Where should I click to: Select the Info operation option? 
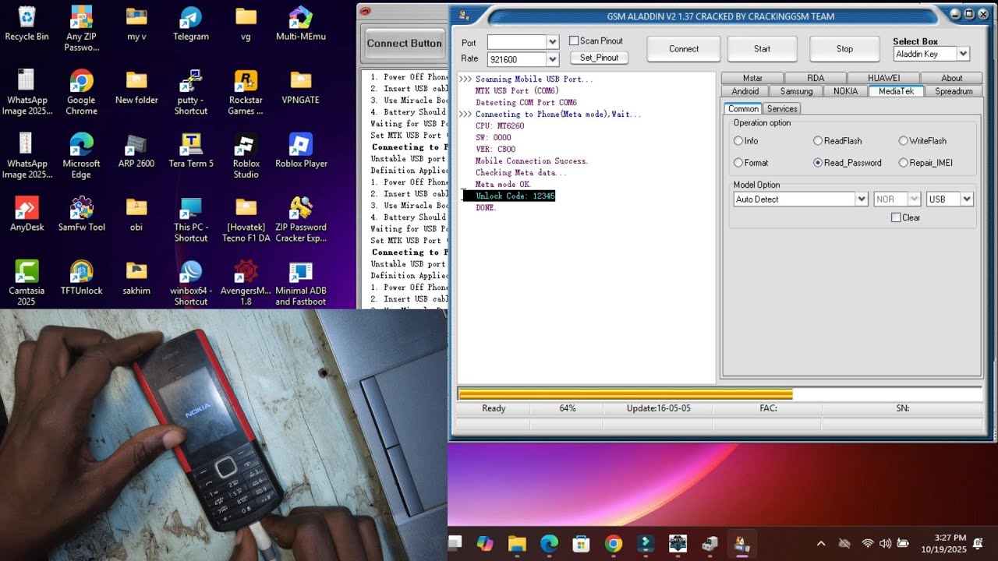738,141
